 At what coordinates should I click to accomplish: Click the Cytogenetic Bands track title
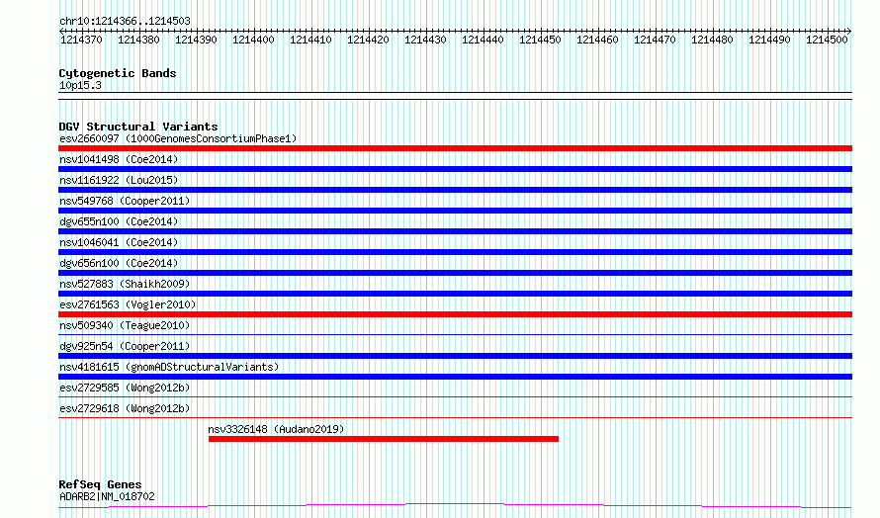118,73
